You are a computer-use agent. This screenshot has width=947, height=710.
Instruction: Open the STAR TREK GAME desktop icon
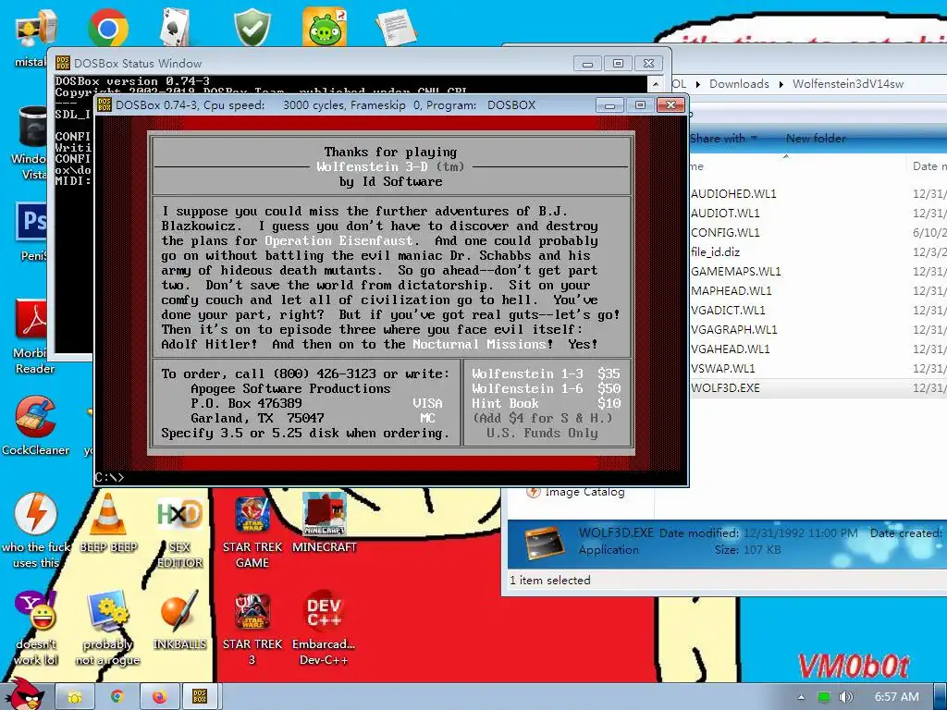point(252,514)
